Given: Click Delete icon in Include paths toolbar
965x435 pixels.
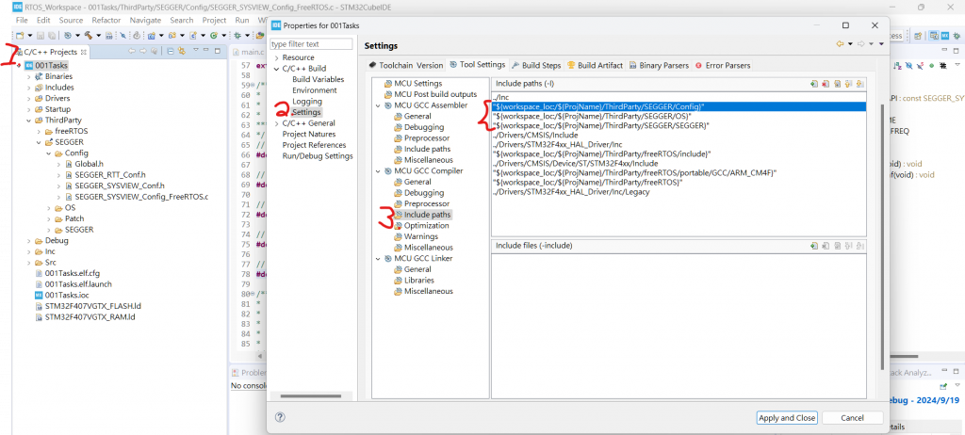Looking at the screenshot, I should (x=826, y=84).
